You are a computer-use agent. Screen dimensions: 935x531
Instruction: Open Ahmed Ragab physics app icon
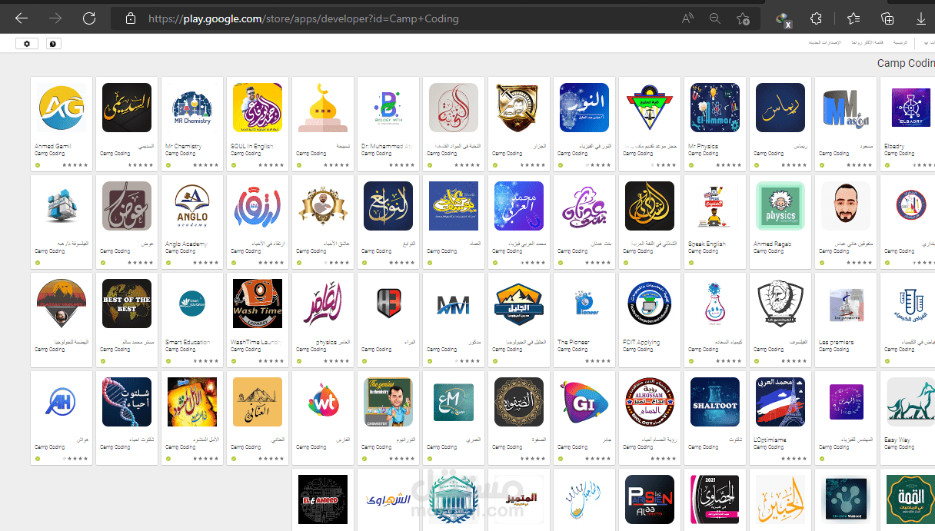pyautogui.click(x=780, y=206)
